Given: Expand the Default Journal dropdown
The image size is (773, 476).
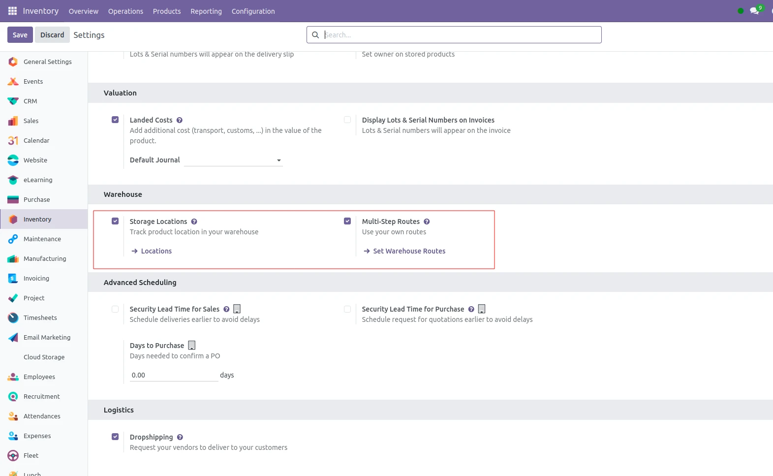Looking at the screenshot, I should [233, 160].
